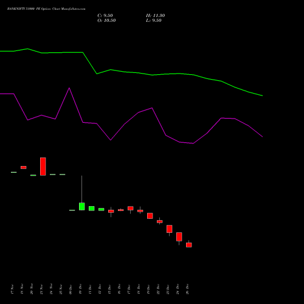The height and width of the screenshot is (304, 304).
Task: Click the 21 Nov date label
Action: pos(41,289)
